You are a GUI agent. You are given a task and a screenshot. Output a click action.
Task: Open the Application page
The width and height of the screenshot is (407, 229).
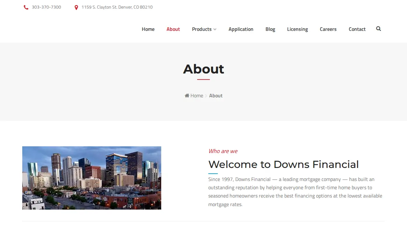click(x=241, y=29)
